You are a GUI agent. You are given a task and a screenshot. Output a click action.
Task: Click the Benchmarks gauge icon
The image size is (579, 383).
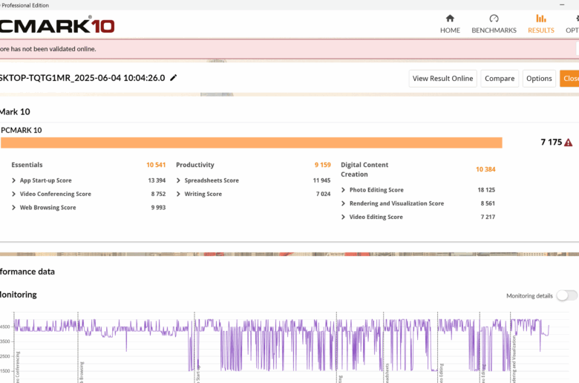pos(494,18)
